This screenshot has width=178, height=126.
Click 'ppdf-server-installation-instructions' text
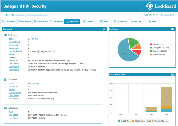(x=43, y=93)
